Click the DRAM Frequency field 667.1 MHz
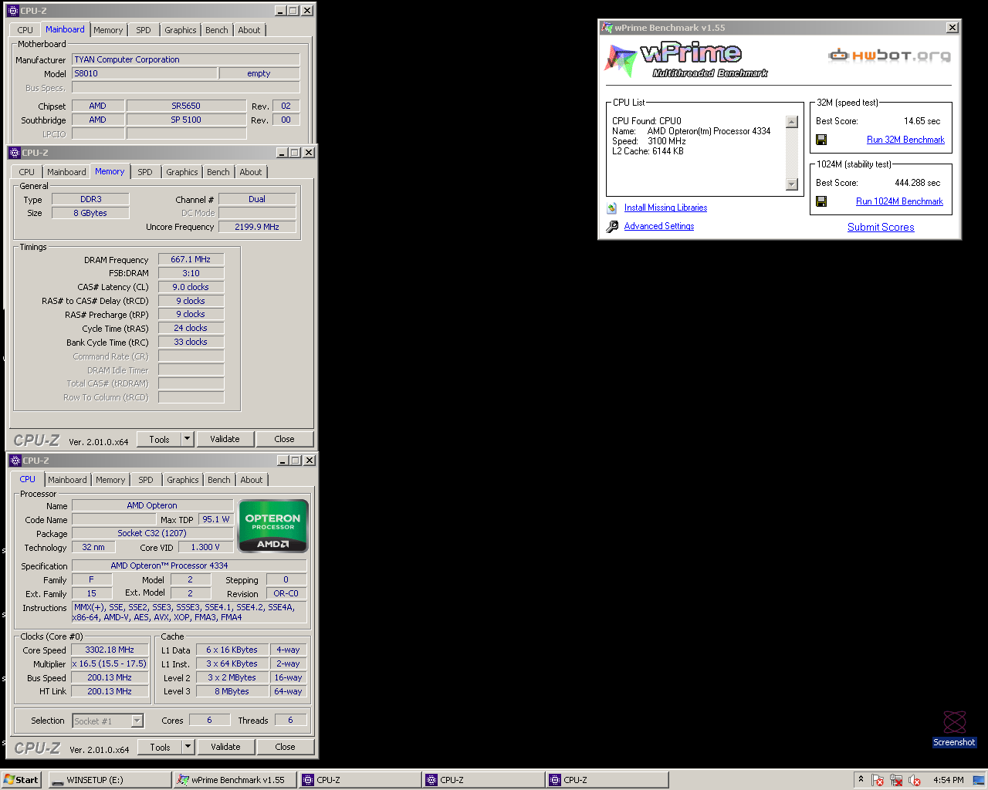 [x=191, y=259]
